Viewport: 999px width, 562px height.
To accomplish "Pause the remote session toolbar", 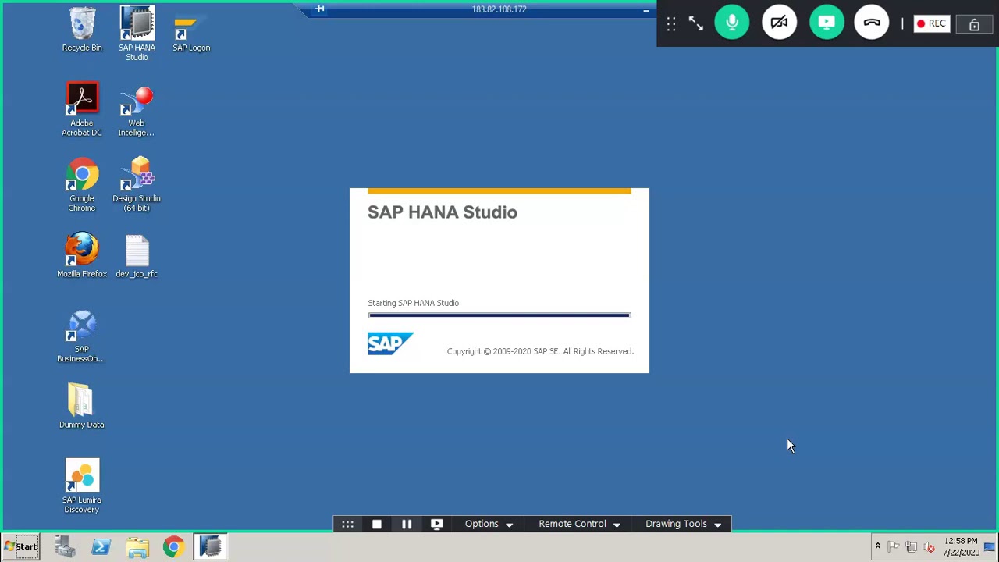I will tap(407, 524).
